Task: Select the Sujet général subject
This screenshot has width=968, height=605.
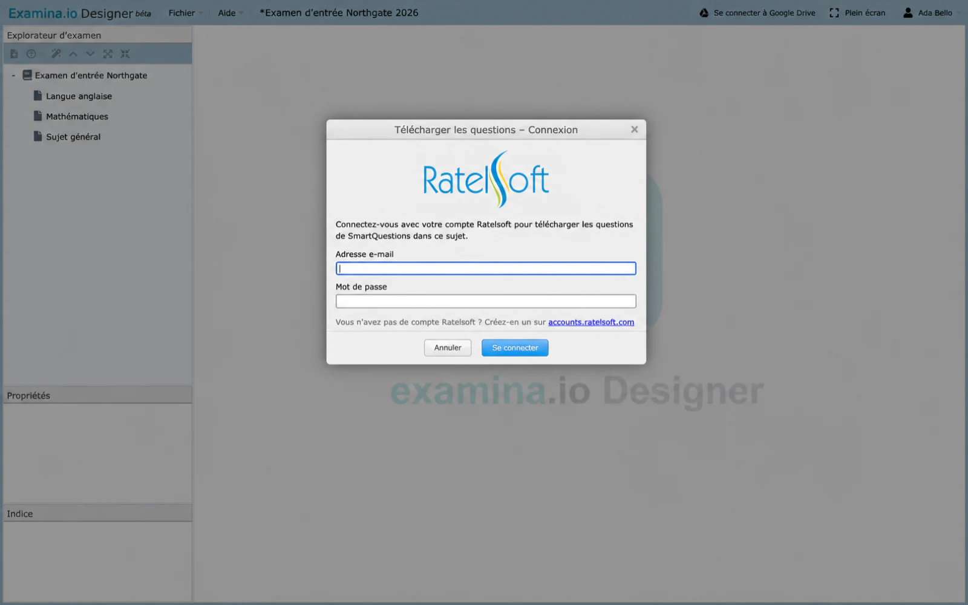Action: tap(73, 137)
